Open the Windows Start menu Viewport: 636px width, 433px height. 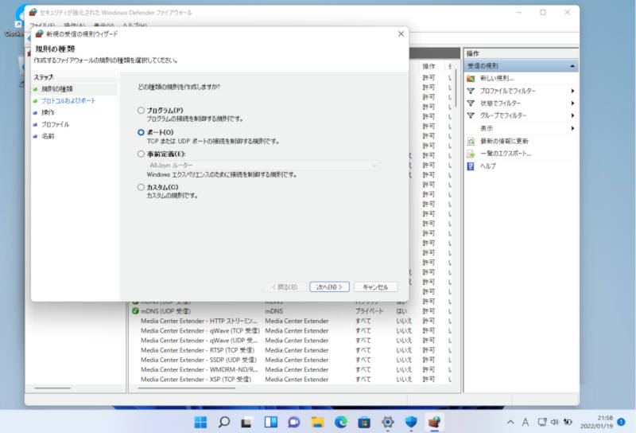click(200, 423)
